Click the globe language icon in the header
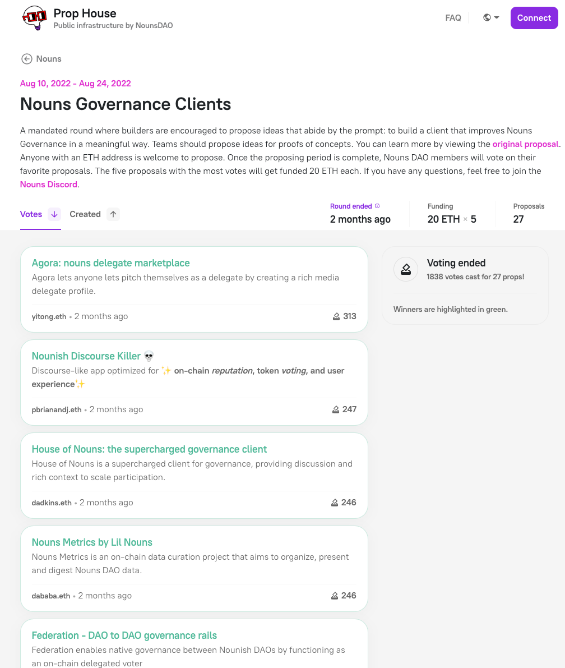The height and width of the screenshot is (668, 565). pyautogui.click(x=487, y=17)
